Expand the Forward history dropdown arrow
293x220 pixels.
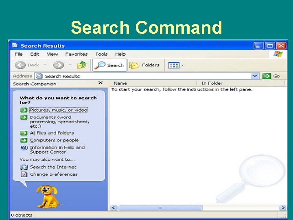(70, 65)
